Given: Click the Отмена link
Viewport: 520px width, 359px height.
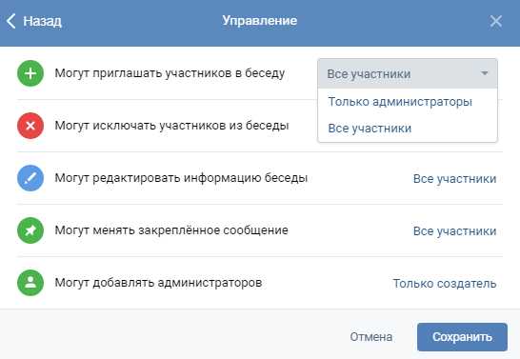Looking at the screenshot, I should click(x=371, y=337).
